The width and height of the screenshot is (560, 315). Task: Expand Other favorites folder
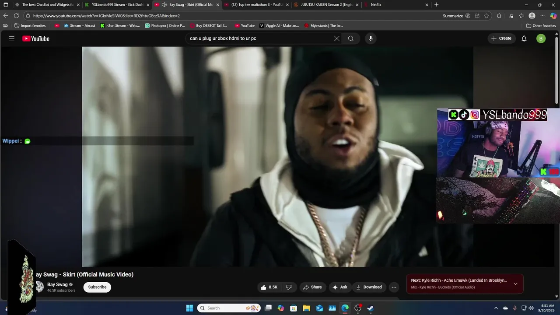coord(541,26)
